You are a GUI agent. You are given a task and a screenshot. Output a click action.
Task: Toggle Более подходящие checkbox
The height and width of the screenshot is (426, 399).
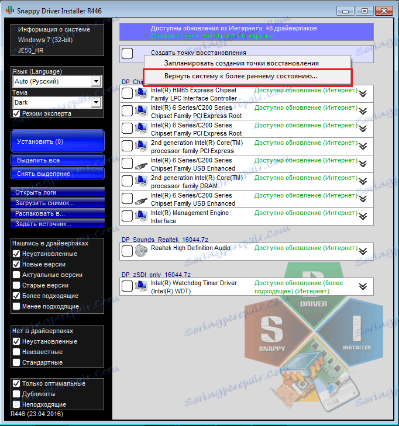point(16,296)
